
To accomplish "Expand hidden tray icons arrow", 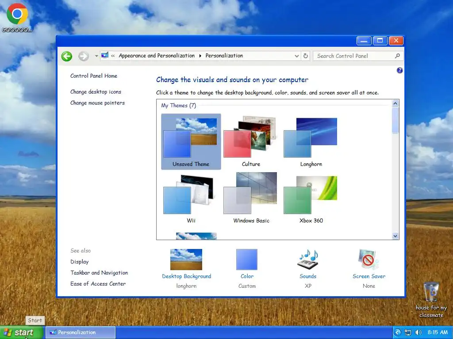I will 398,332.
